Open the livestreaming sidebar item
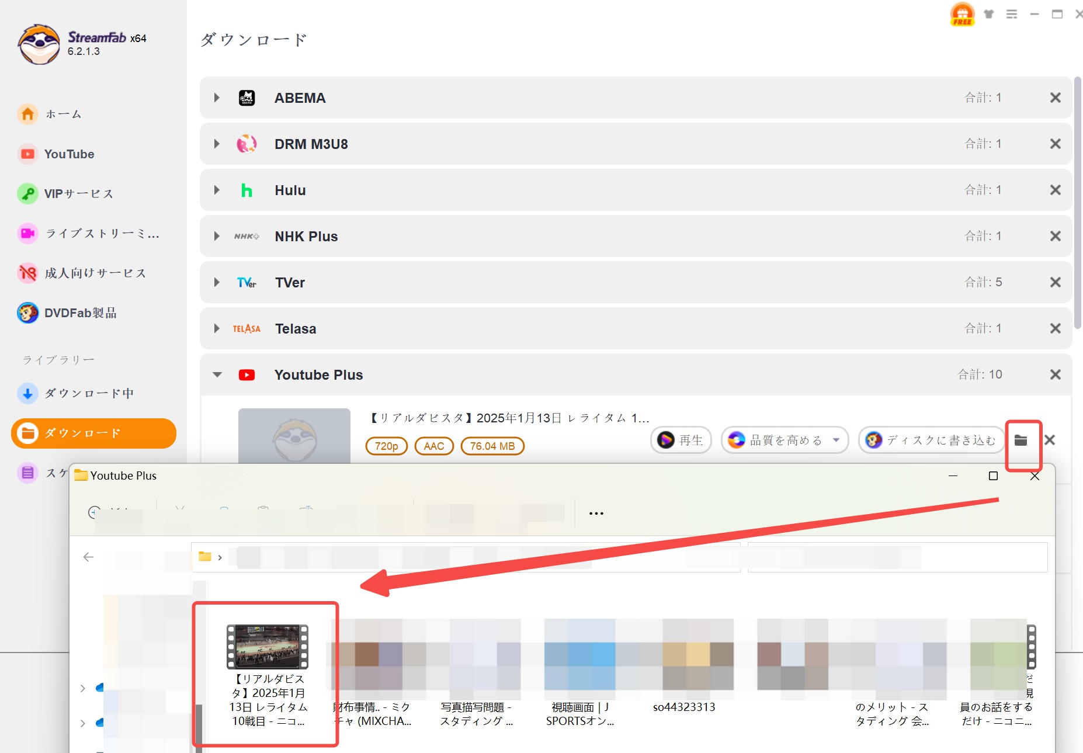Image resolution: width=1083 pixels, height=753 pixels. pos(88,234)
